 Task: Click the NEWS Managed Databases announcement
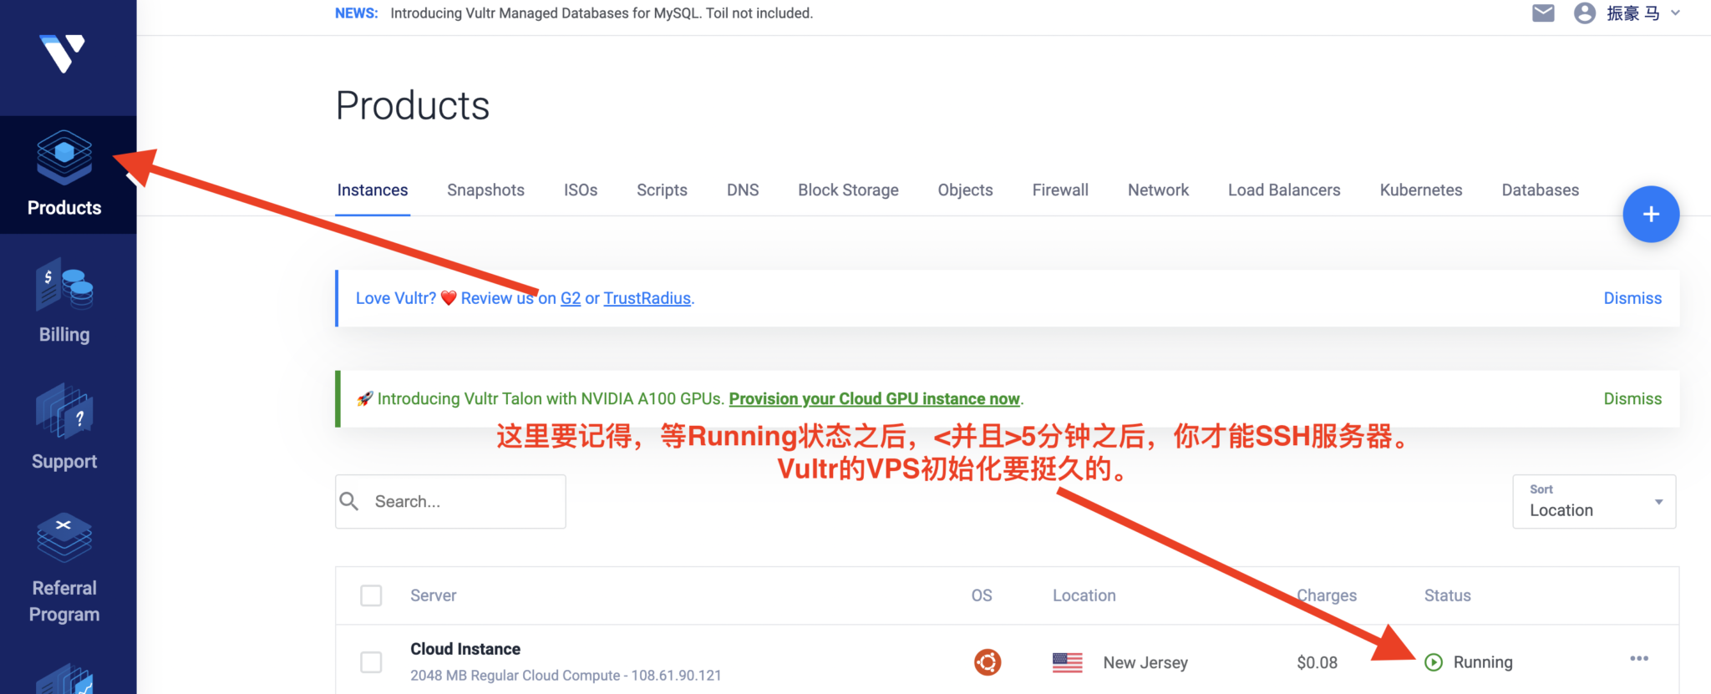pos(574,13)
